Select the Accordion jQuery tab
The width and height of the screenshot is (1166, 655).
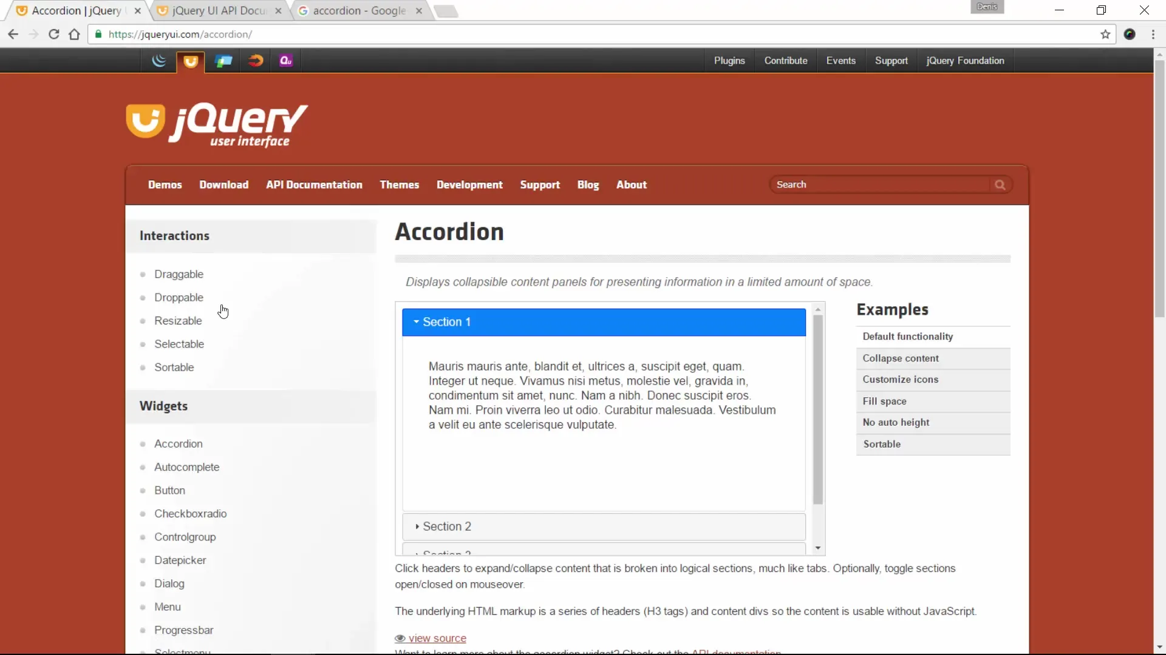point(77,11)
